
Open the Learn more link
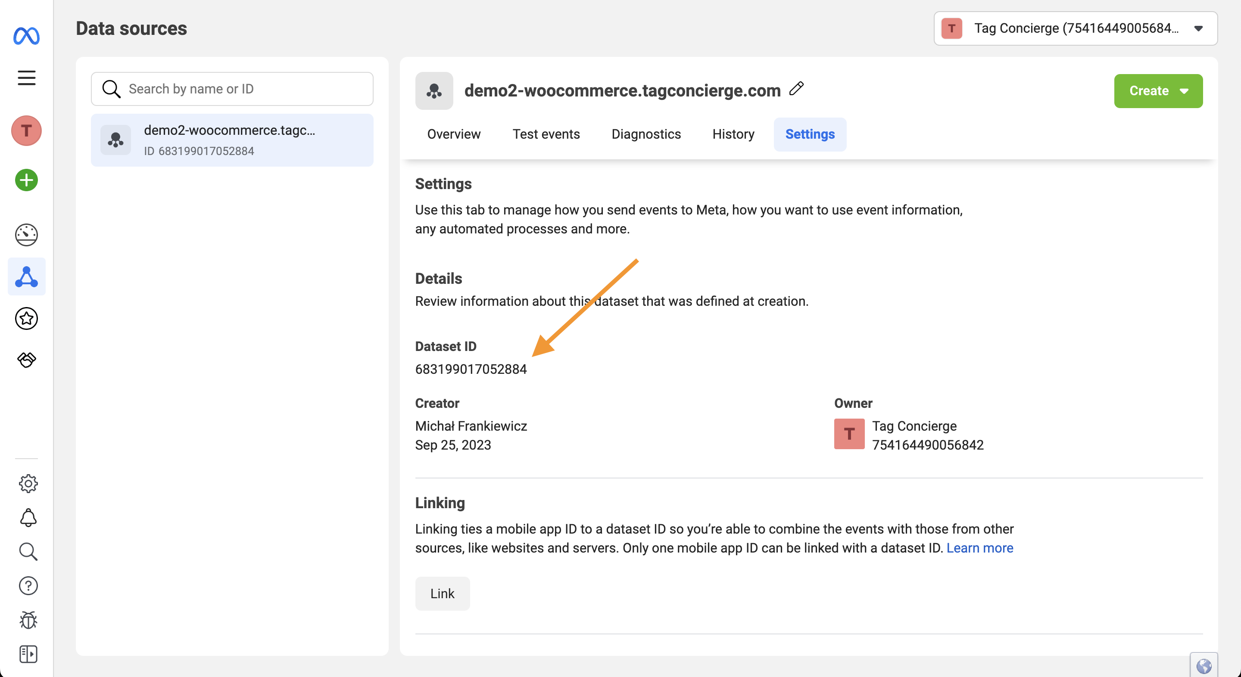click(979, 548)
